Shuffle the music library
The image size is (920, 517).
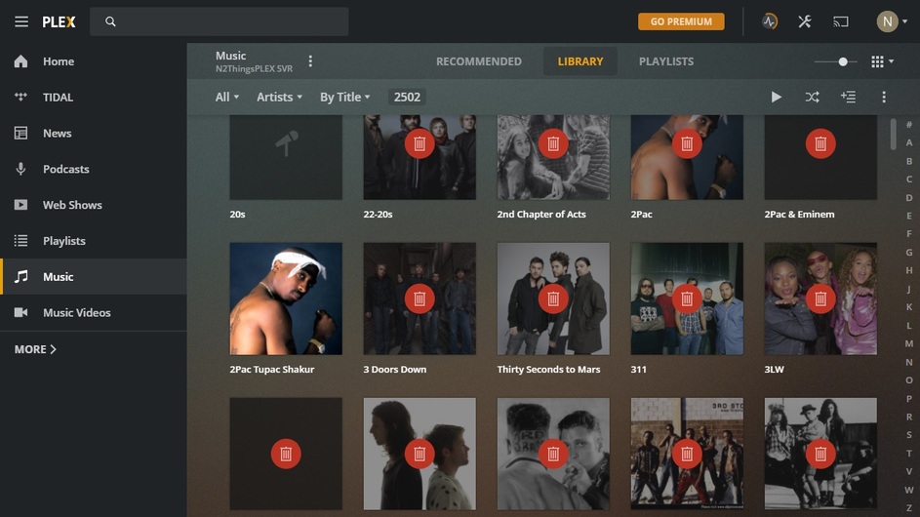point(812,97)
